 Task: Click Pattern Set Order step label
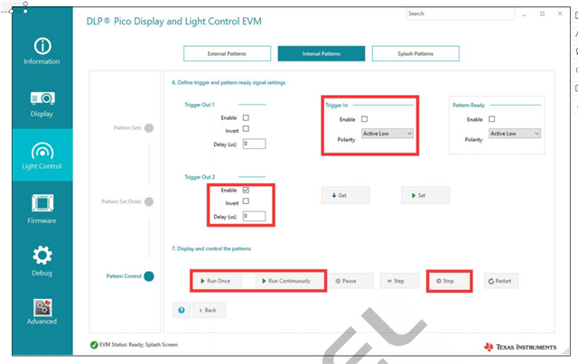(122, 201)
